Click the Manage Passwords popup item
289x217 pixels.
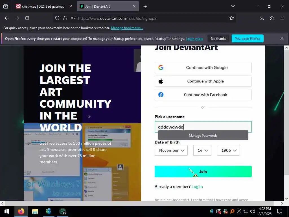(203, 135)
